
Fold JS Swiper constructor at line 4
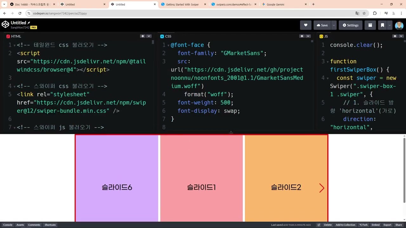tap(327, 78)
